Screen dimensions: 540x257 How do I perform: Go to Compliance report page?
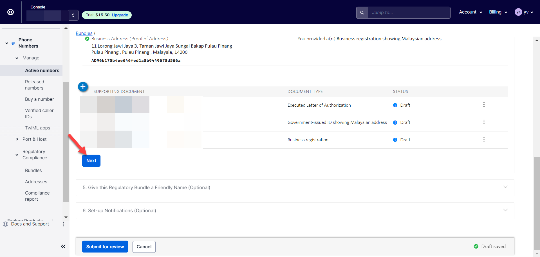click(37, 196)
